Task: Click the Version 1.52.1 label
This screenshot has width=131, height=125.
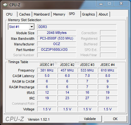Action: point(39,119)
